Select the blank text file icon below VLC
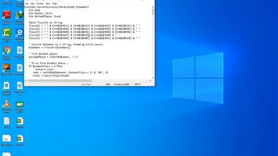 coord(7,122)
